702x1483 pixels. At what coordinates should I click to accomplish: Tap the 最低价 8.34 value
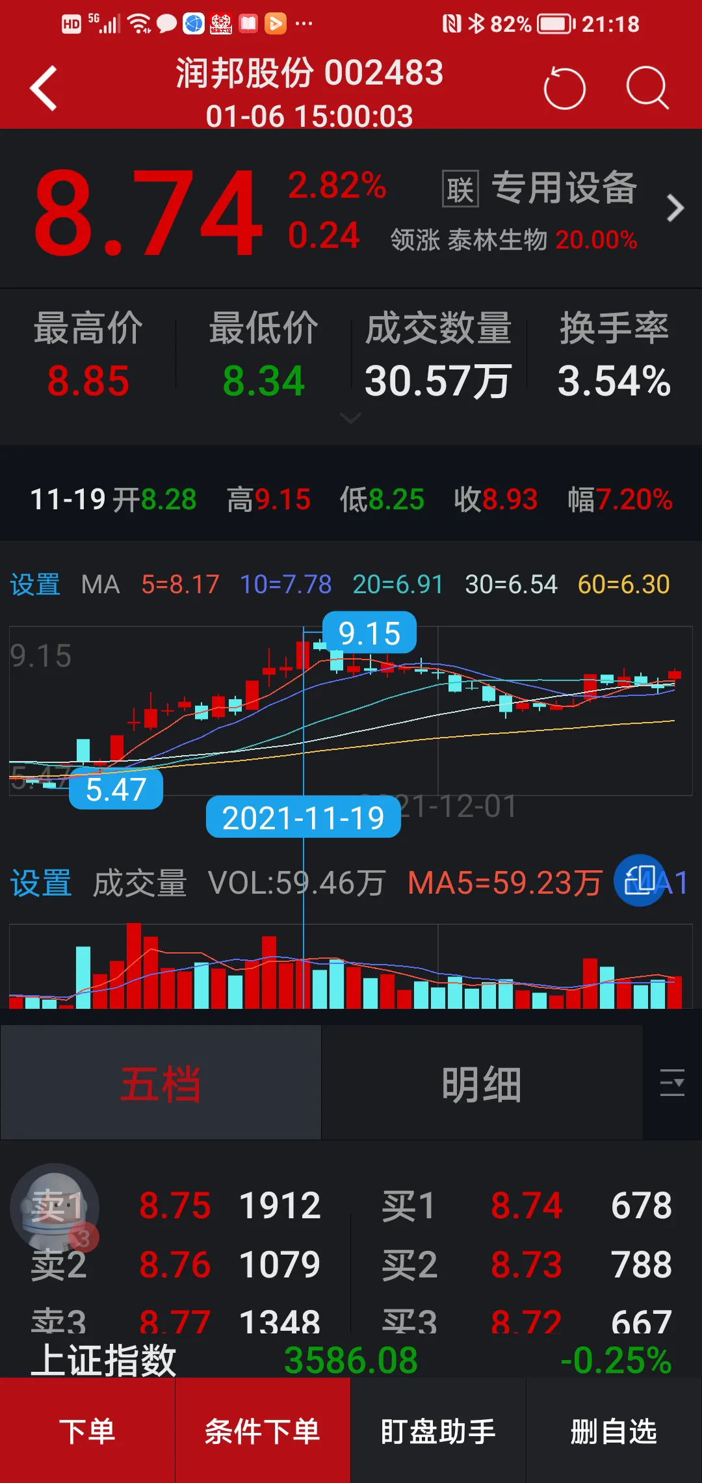[264, 381]
